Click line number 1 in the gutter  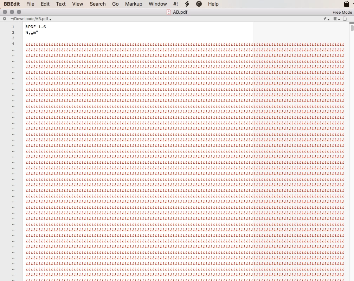click(13, 27)
